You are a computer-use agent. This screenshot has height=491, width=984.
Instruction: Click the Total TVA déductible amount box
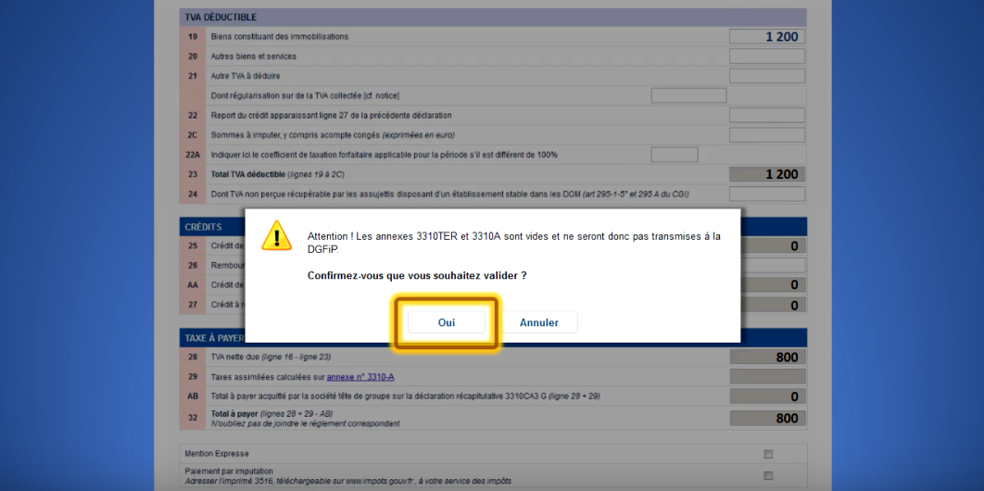tap(766, 174)
